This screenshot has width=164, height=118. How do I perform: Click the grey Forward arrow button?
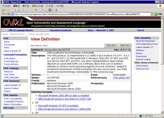(9, 10)
